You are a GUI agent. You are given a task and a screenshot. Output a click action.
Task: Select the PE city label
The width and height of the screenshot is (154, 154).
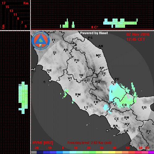117,79
